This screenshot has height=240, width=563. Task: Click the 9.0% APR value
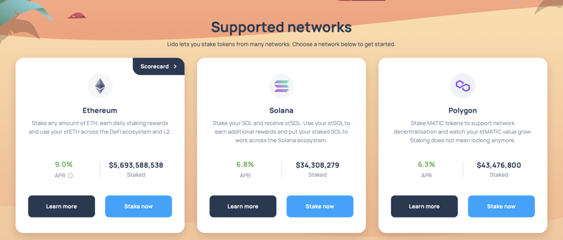pyautogui.click(x=64, y=165)
